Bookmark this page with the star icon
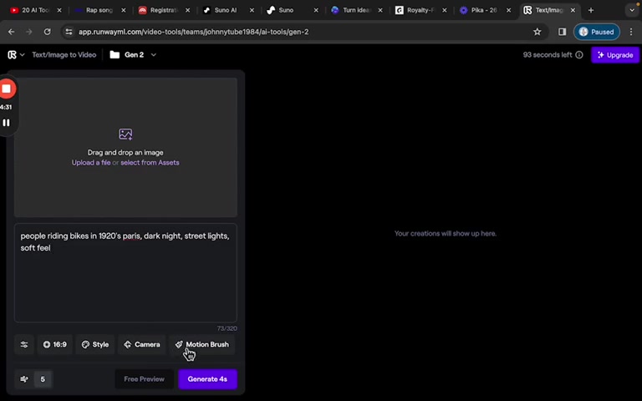This screenshot has width=642, height=401. [538, 32]
